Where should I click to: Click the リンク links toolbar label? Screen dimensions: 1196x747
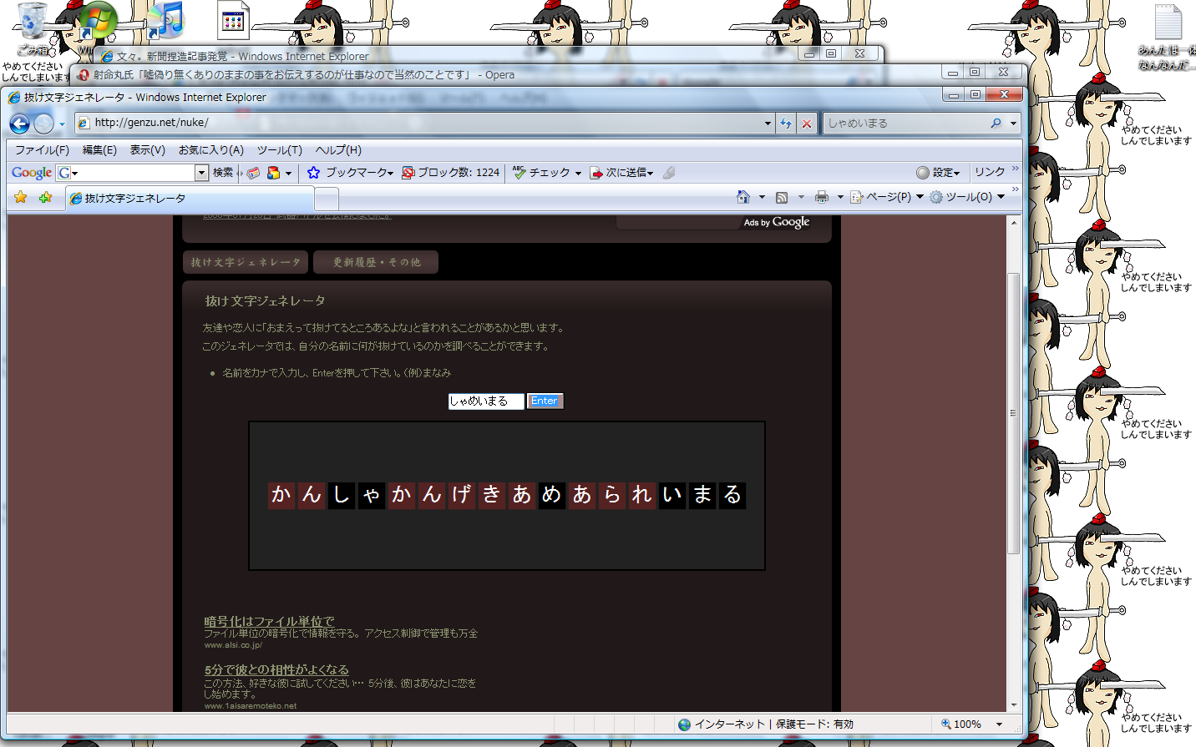990,172
